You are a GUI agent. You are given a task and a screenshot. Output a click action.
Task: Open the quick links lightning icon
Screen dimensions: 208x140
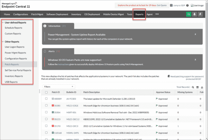pyautogui.click(x=200, y=14)
